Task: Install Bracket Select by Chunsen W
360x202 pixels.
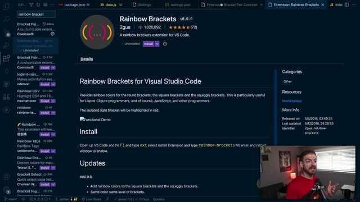Action: click(45, 185)
